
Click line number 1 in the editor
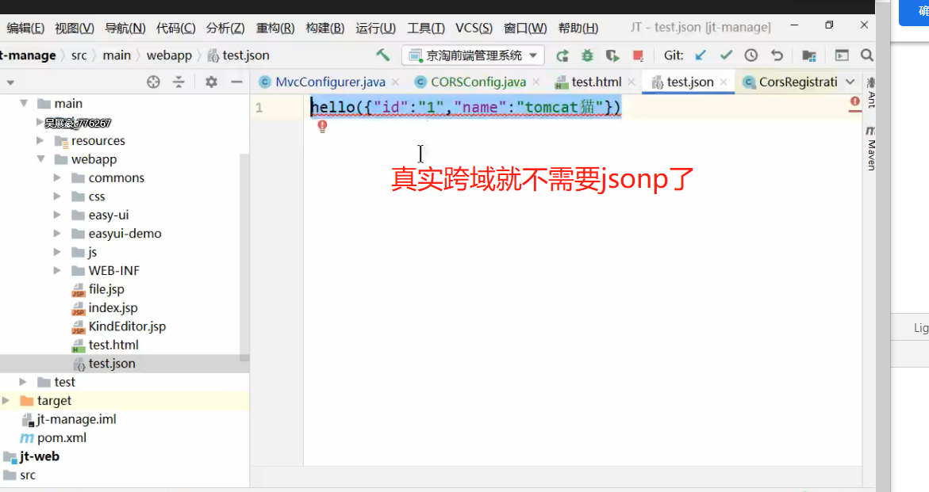tap(259, 107)
